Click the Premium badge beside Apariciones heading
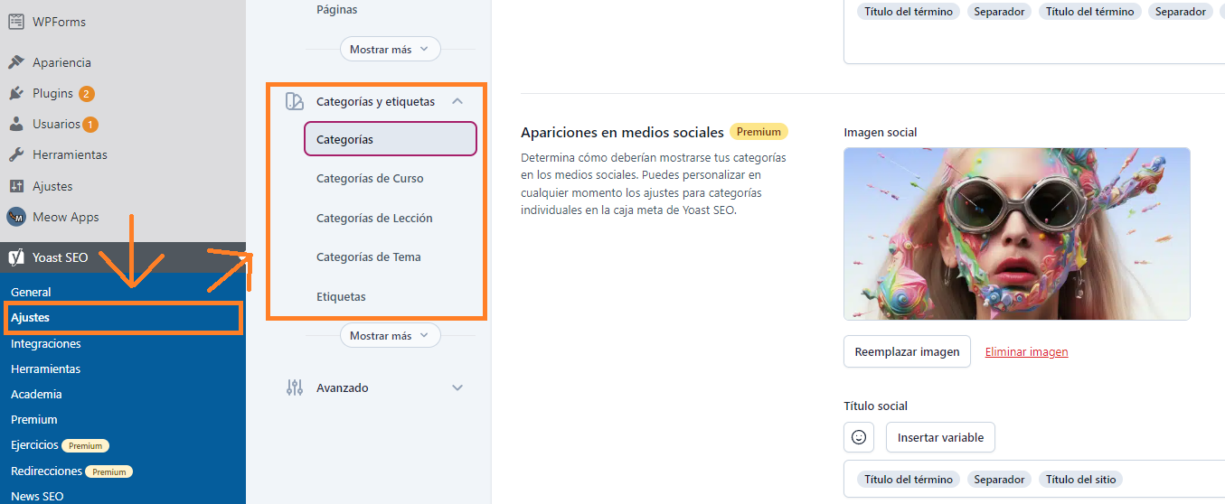Screen dimensions: 1225x504 pos(759,132)
